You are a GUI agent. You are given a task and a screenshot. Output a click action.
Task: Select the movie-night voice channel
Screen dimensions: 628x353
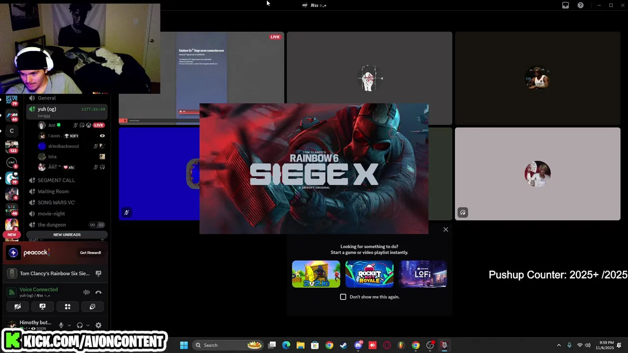point(66,214)
